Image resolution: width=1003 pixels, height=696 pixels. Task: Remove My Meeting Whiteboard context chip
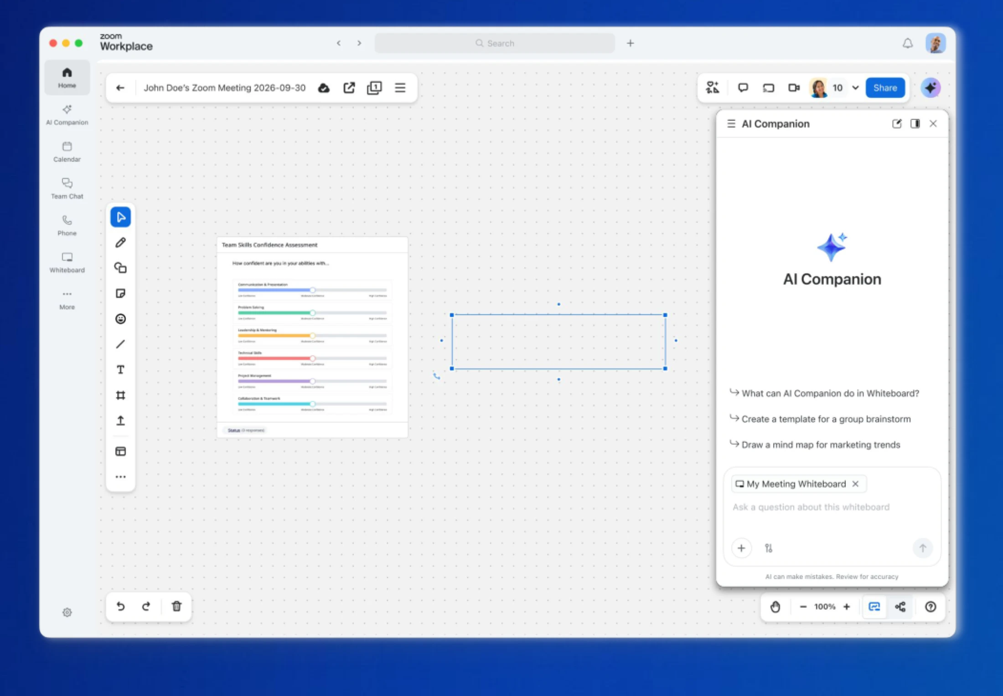pos(855,484)
